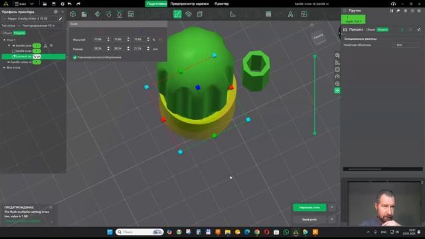The width and height of the screenshot is (425, 239).
Task: Click the gear icon in Профиль принтера header
Action: 56,12
